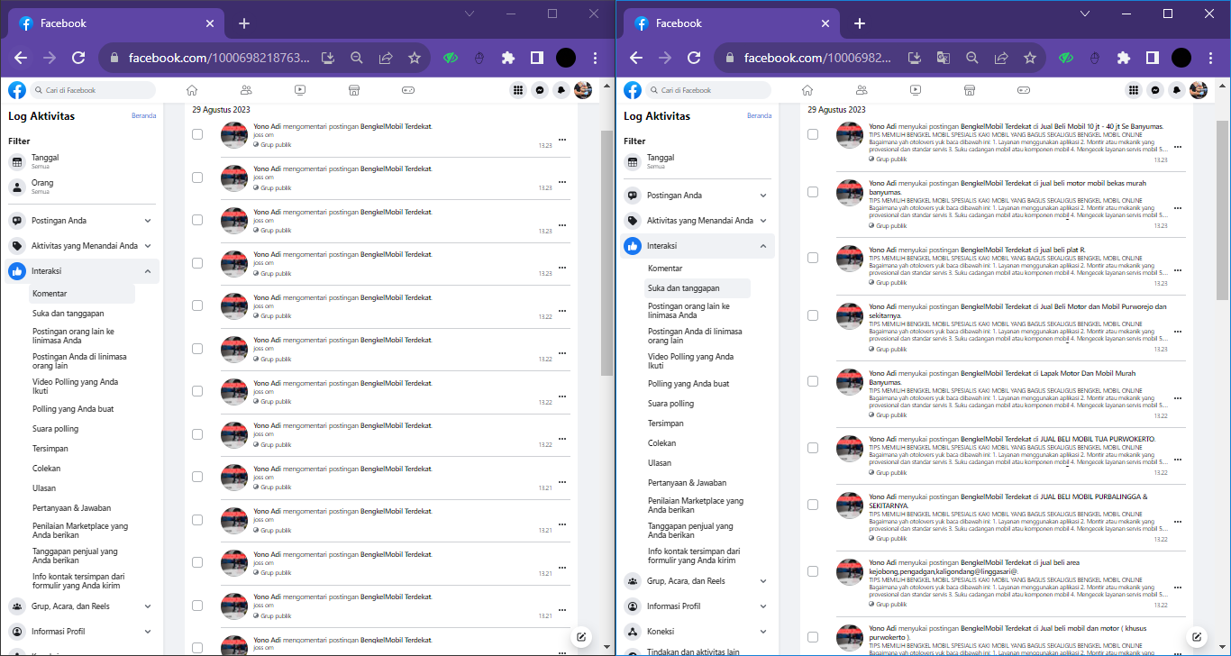The image size is (1231, 656).
Task: Tick checkbox for Motor dan Mobil Purworejo post
Action: (x=813, y=315)
